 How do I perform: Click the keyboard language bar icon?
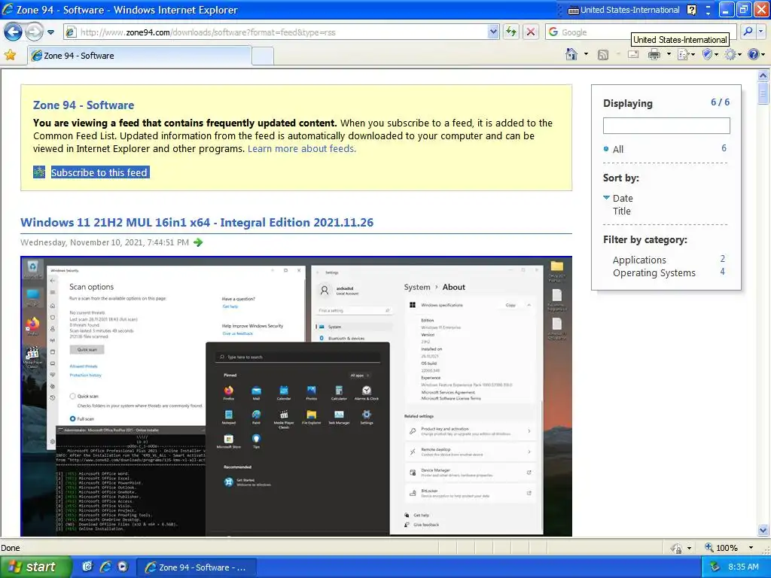[573, 11]
